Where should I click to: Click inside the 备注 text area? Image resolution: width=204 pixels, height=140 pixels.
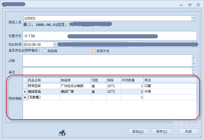[107, 71]
